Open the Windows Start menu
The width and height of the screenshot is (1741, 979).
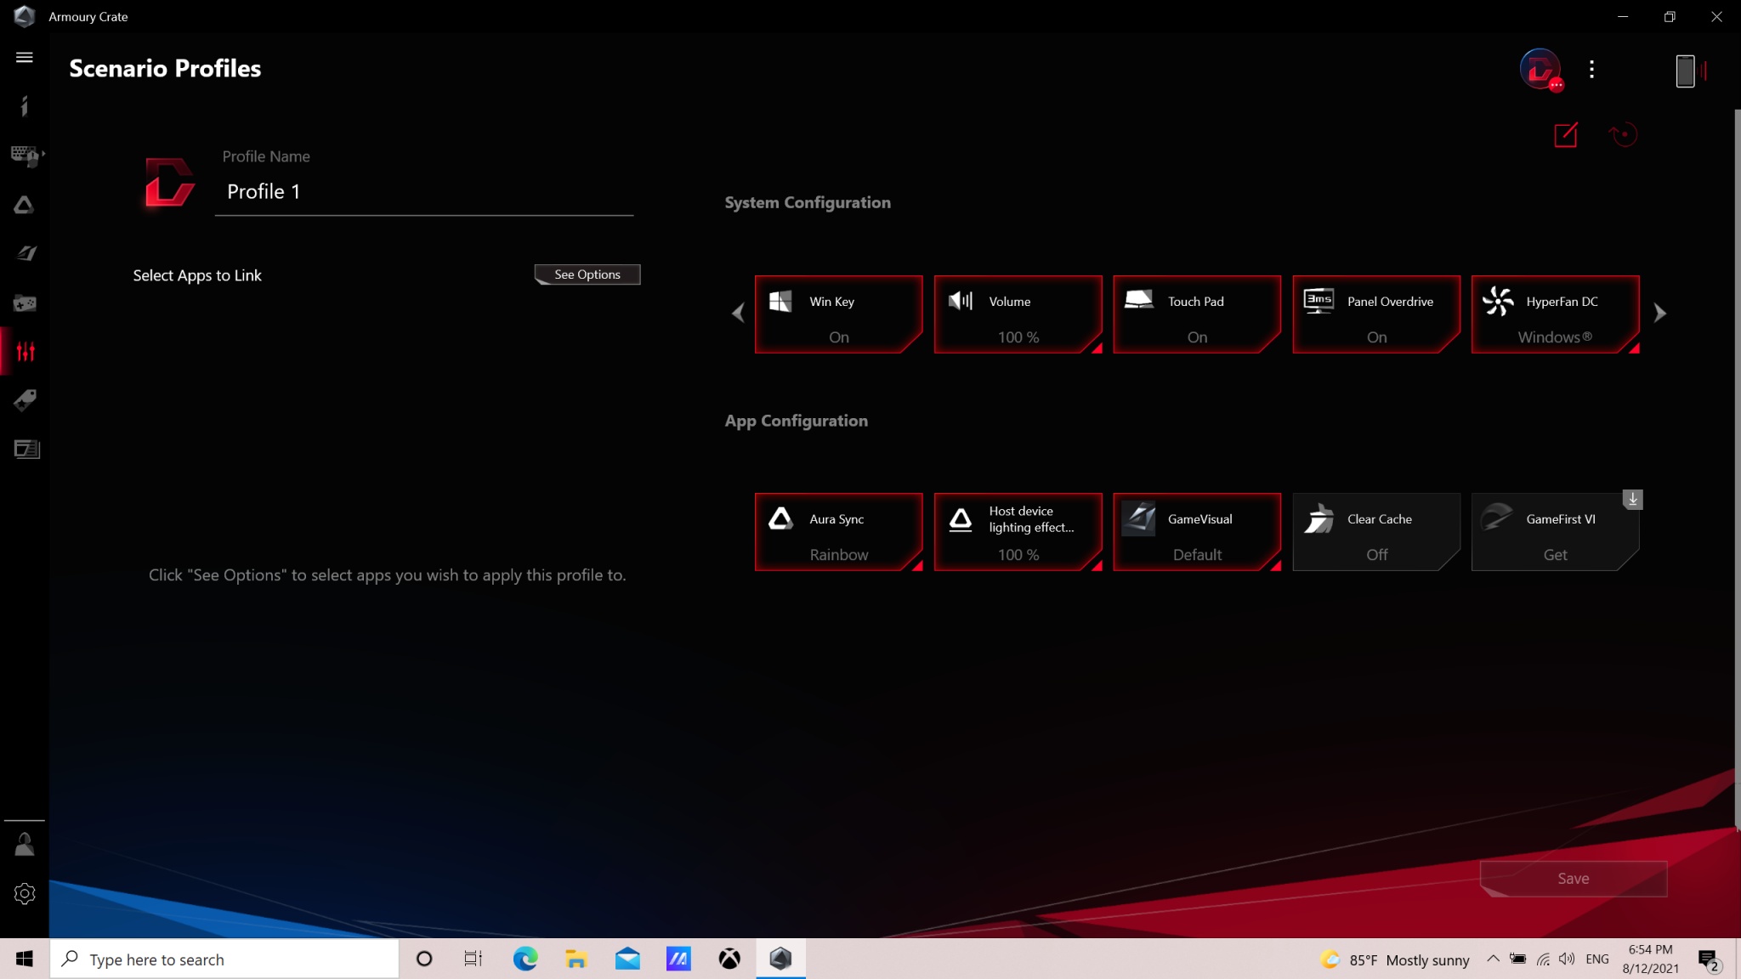[25, 959]
